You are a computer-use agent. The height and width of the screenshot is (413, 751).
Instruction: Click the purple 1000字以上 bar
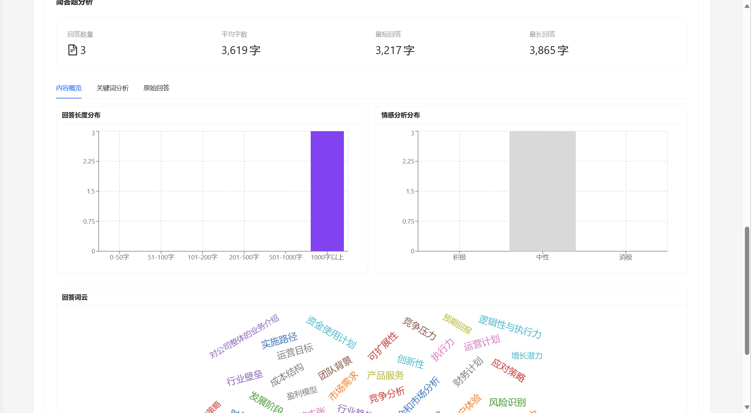pyautogui.click(x=327, y=191)
